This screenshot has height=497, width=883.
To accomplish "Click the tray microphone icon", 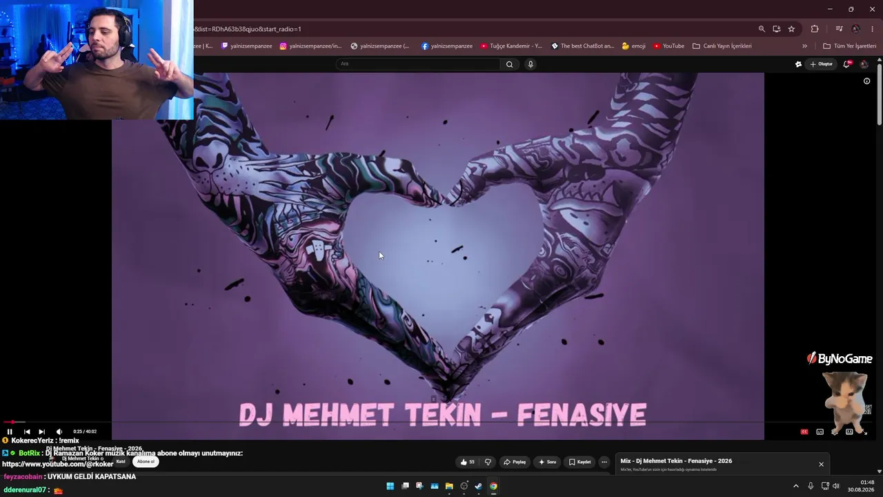I will pos(811,486).
